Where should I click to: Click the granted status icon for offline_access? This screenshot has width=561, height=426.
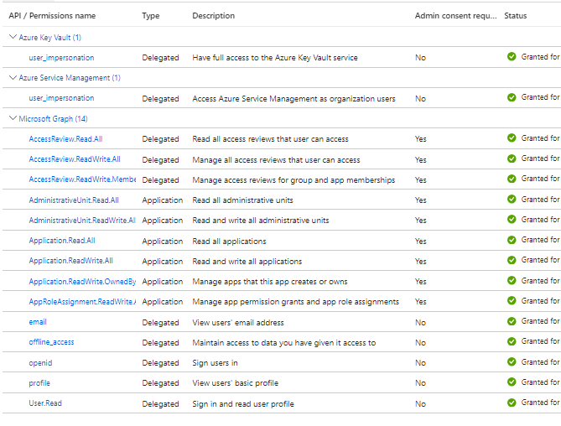click(512, 341)
